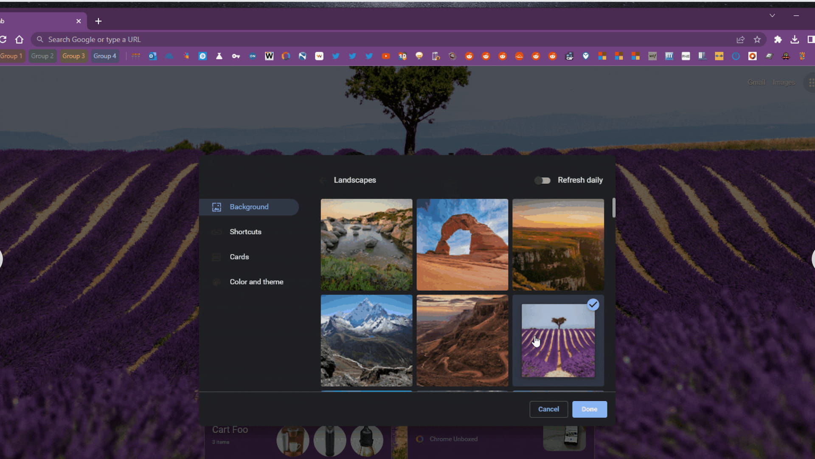The height and width of the screenshot is (459, 815).
Task: Navigate to Cards settings section
Action: 239,256
